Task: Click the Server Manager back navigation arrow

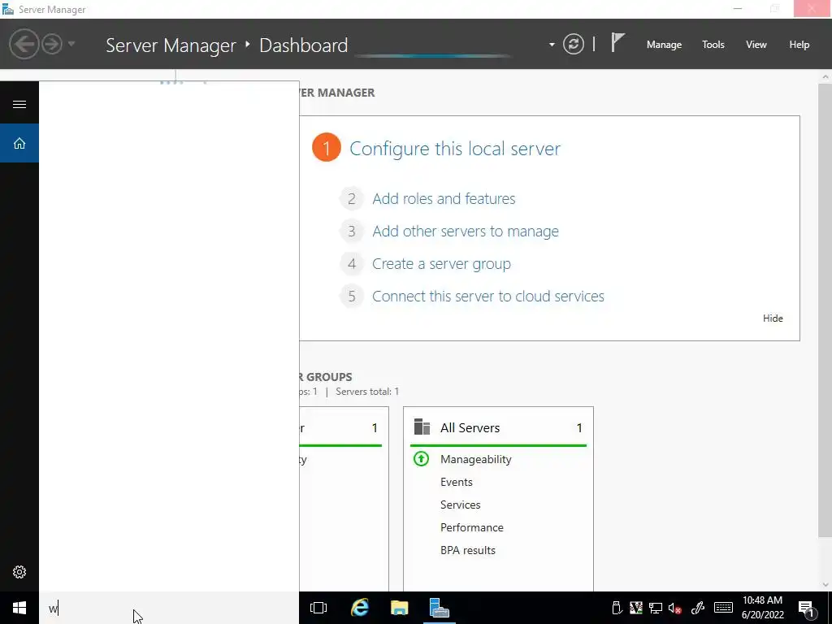Action: coord(24,44)
